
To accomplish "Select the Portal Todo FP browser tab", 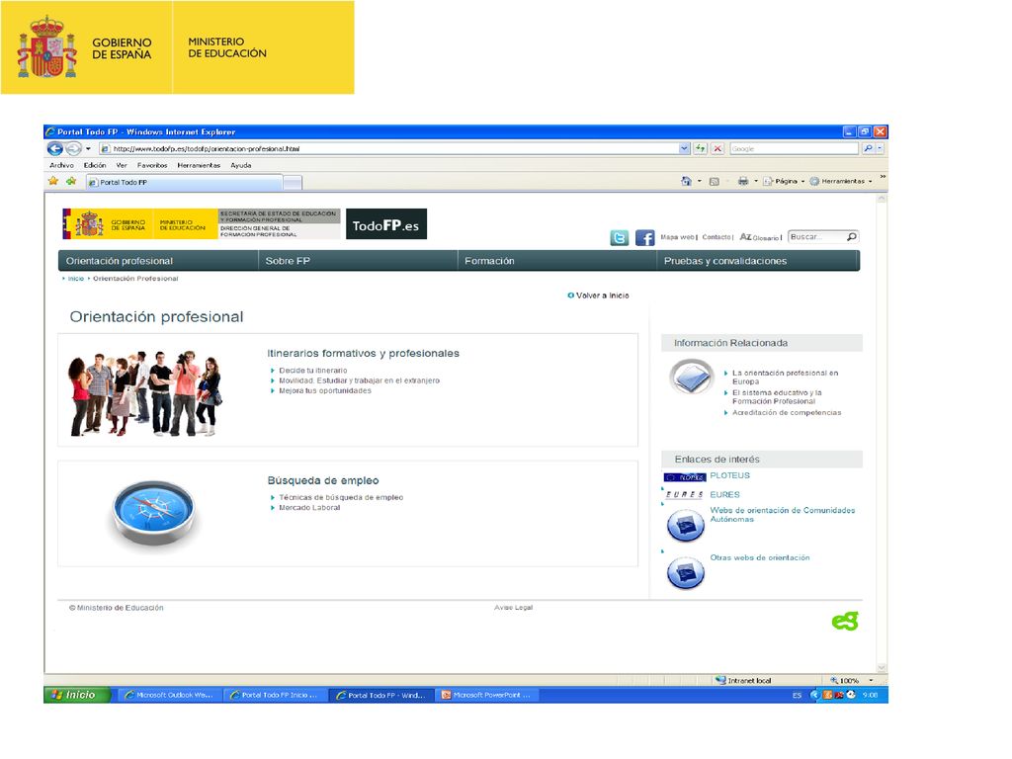I will click(184, 183).
